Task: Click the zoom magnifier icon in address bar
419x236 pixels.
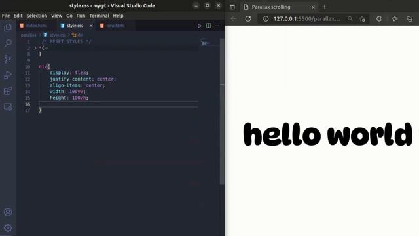Action: [x=350, y=19]
